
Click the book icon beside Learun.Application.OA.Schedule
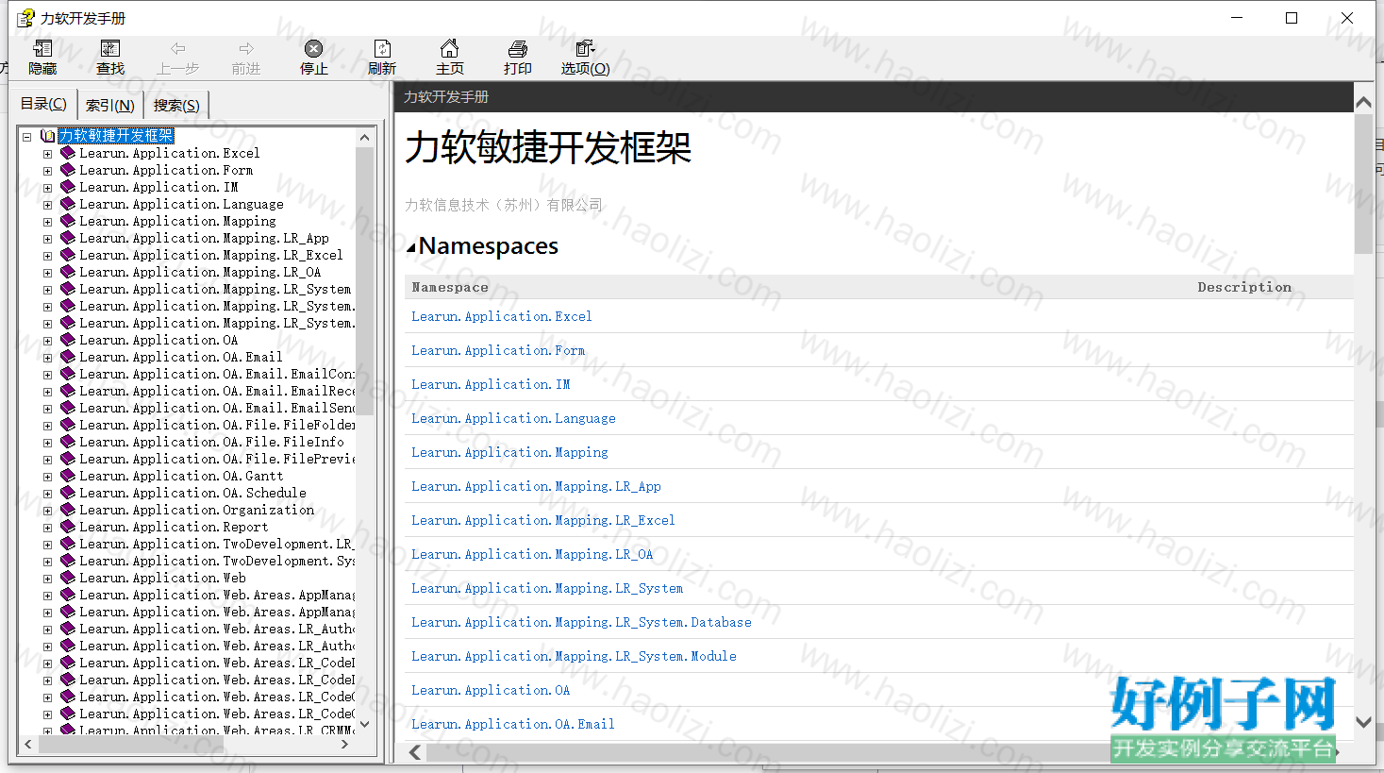[x=67, y=493]
